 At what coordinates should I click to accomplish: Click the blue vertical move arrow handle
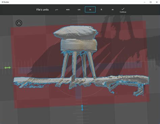click(82, 108)
